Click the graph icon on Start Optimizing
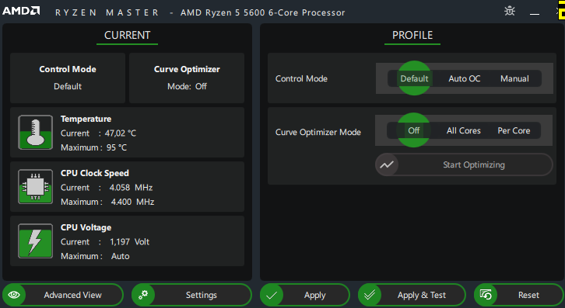 click(387, 165)
